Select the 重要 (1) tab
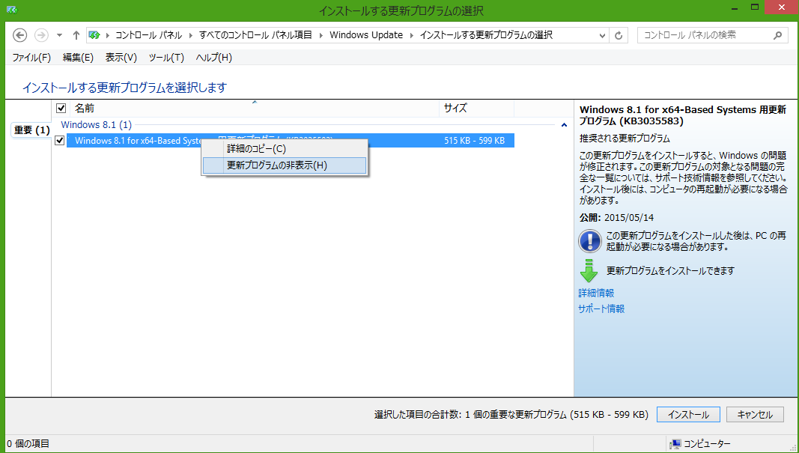The height and width of the screenshot is (453, 799). pos(31,130)
